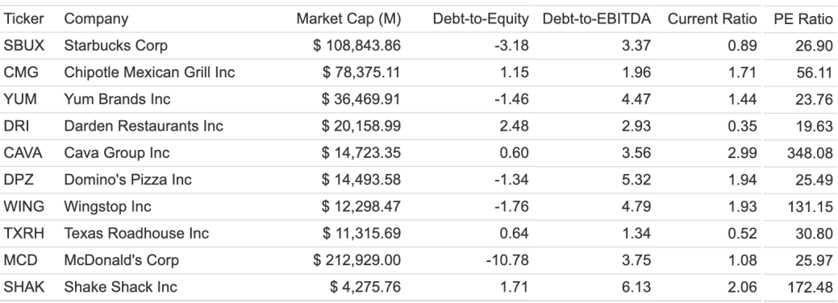Select McDonald's market cap value $212,929.00
The image size is (838, 303).
click(x=357, y=260)
